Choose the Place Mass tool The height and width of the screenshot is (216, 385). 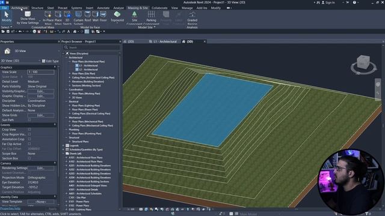coord(58,17)
